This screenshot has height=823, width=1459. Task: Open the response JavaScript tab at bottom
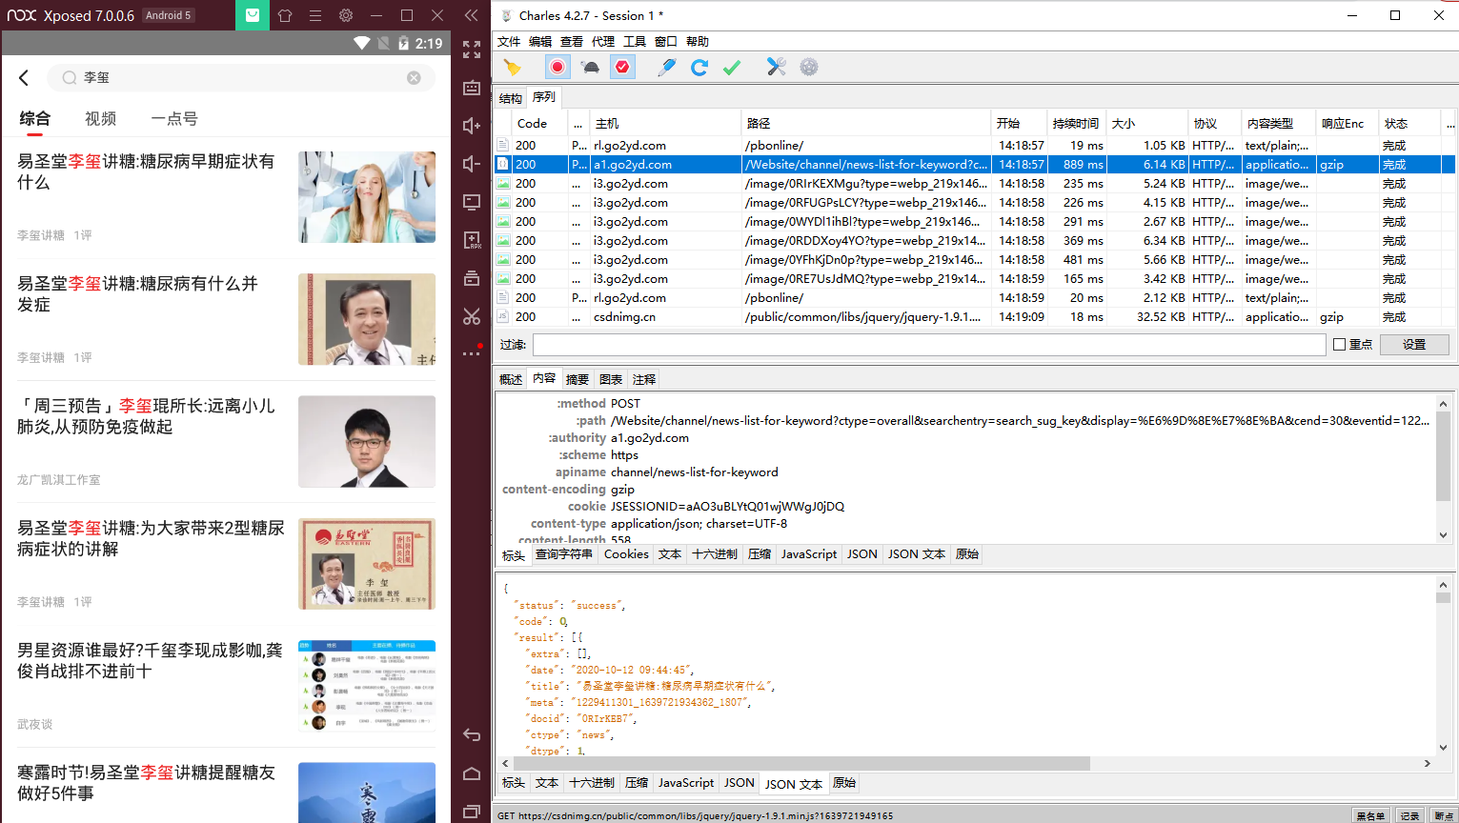686,783
